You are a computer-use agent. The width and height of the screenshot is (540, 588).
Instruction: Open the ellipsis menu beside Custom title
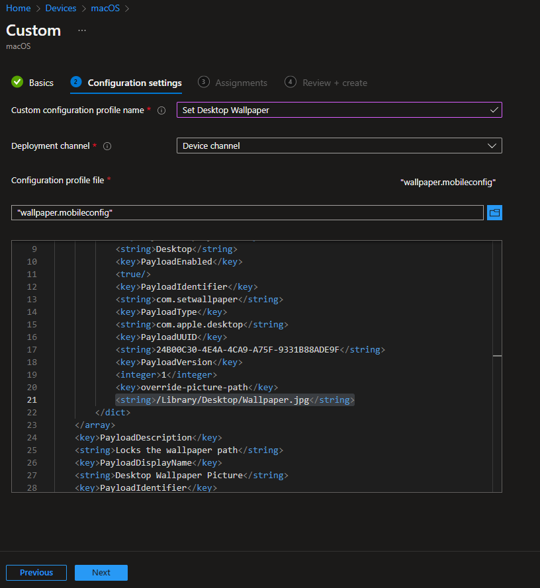[82, 30]
